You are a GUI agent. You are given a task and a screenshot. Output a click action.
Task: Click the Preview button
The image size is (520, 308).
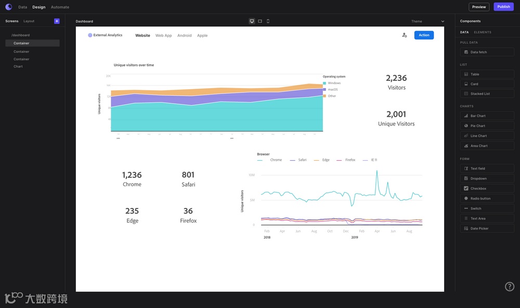click(479, 7)
